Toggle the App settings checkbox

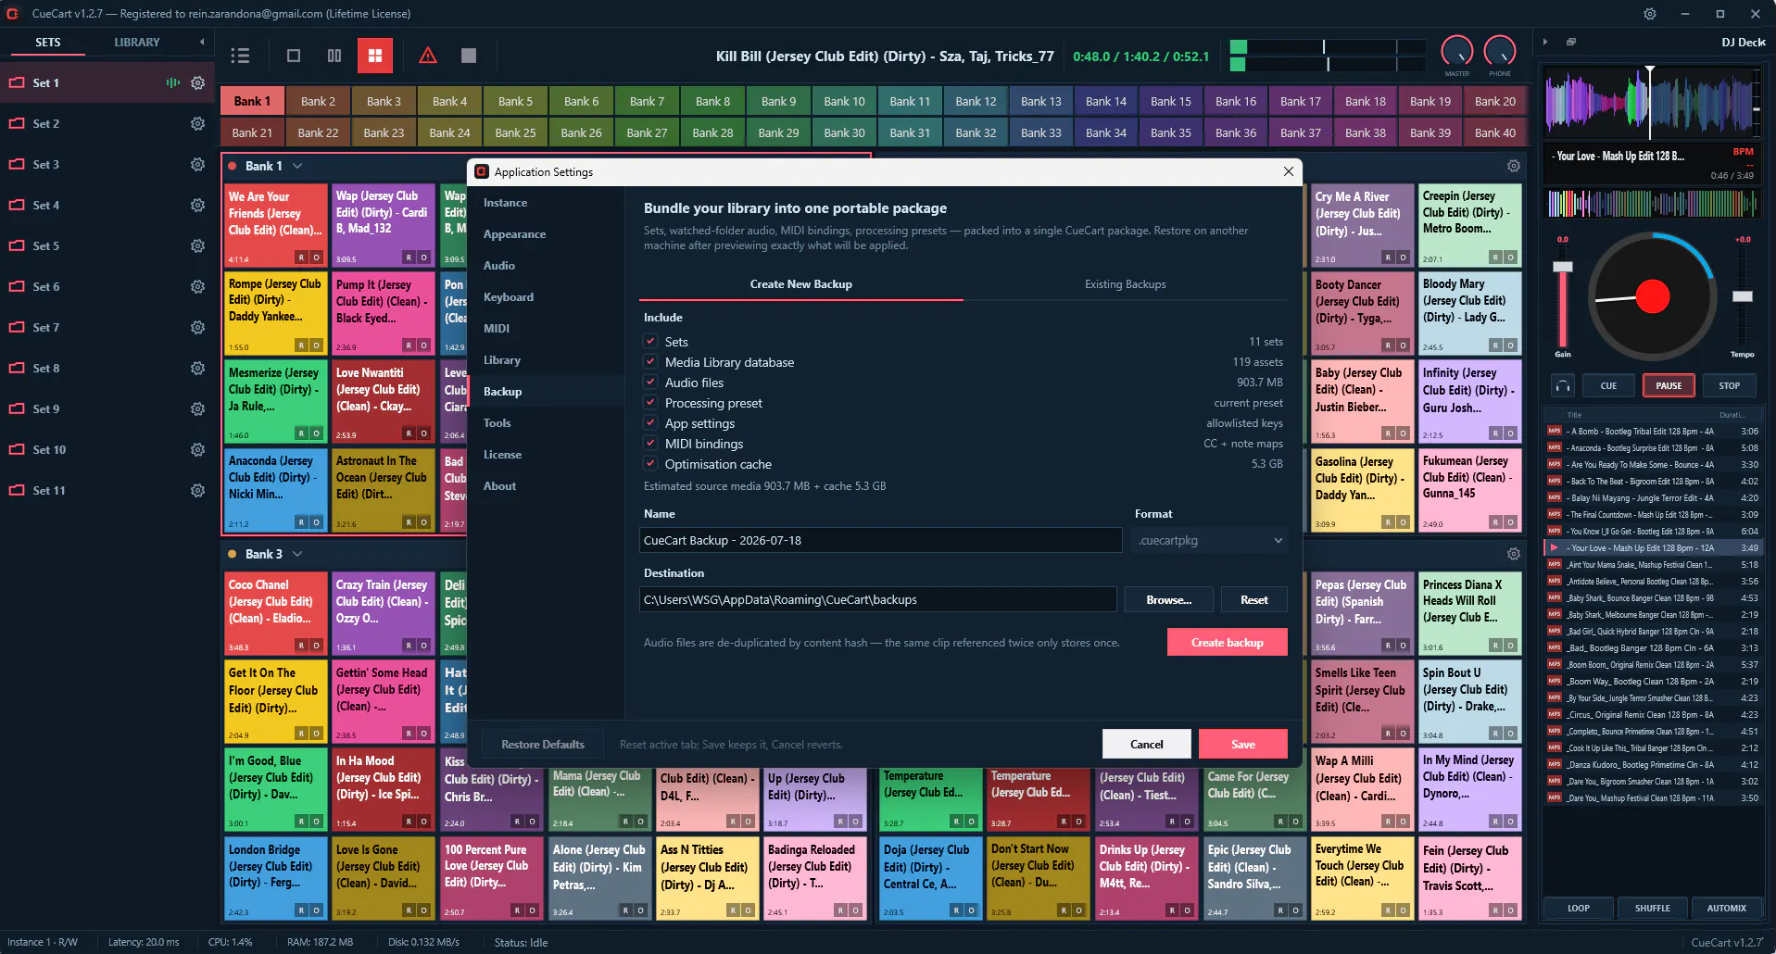(650, 423)
